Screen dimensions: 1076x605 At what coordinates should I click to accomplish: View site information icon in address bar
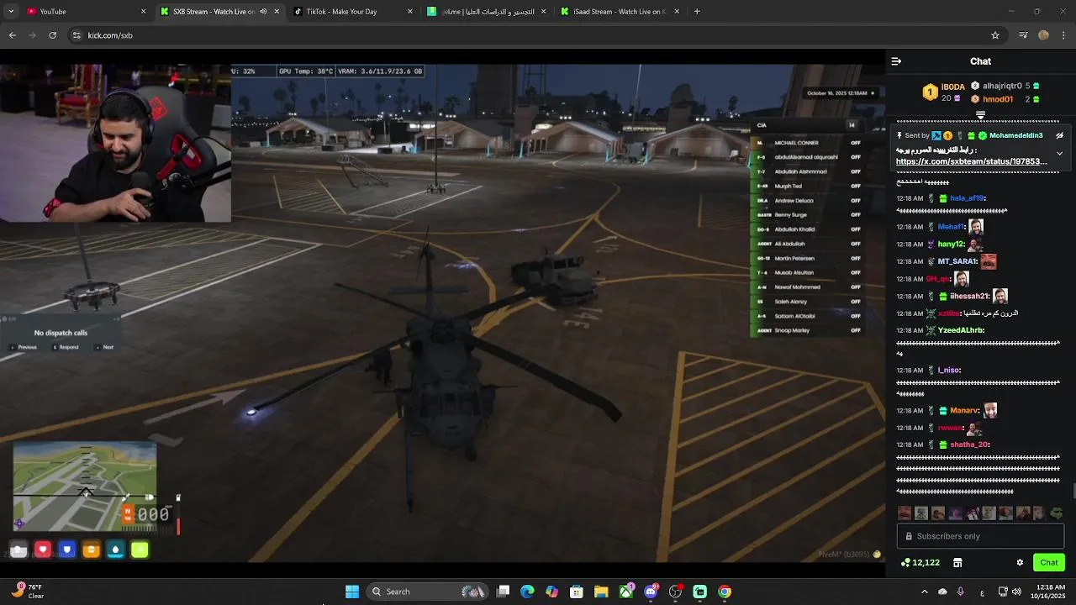tap(76, 35)
